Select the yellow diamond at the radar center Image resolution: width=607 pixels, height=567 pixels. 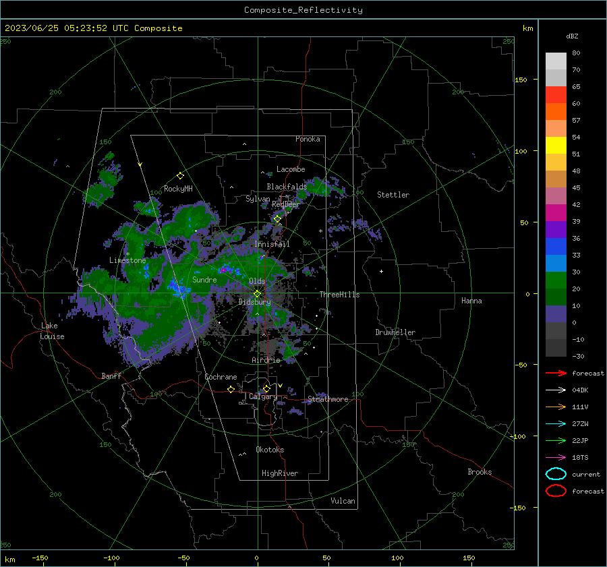tap(257, 294)
